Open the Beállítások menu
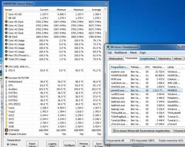185x147 pixels. click(121, 53)
